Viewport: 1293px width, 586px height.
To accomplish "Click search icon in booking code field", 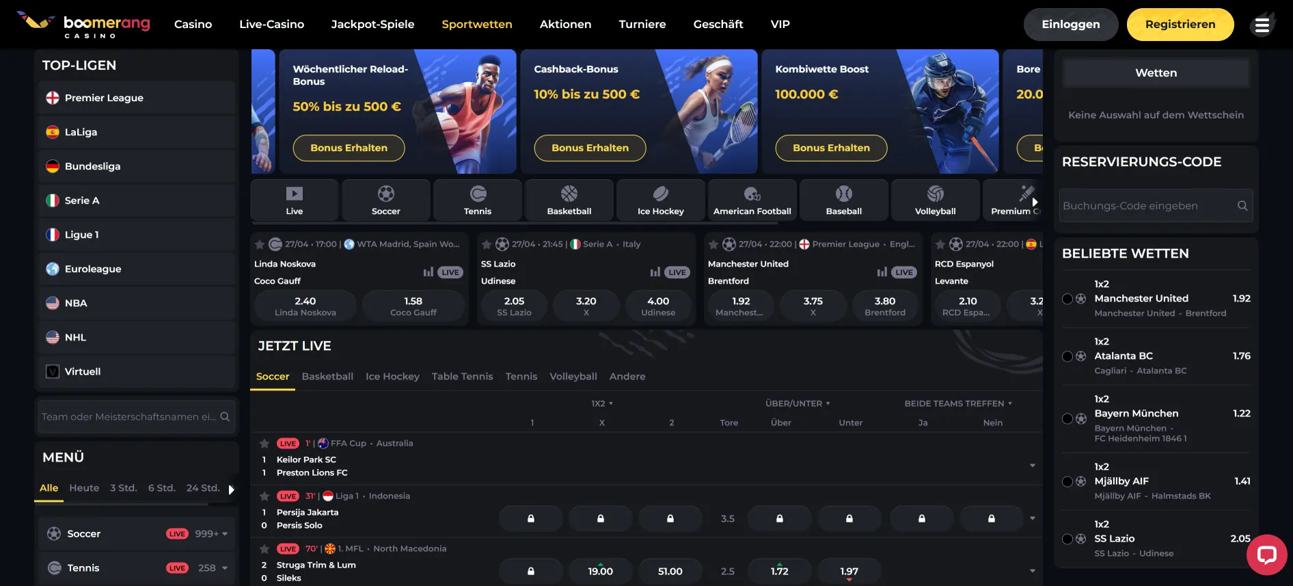I will click(x=1242, y=206).
